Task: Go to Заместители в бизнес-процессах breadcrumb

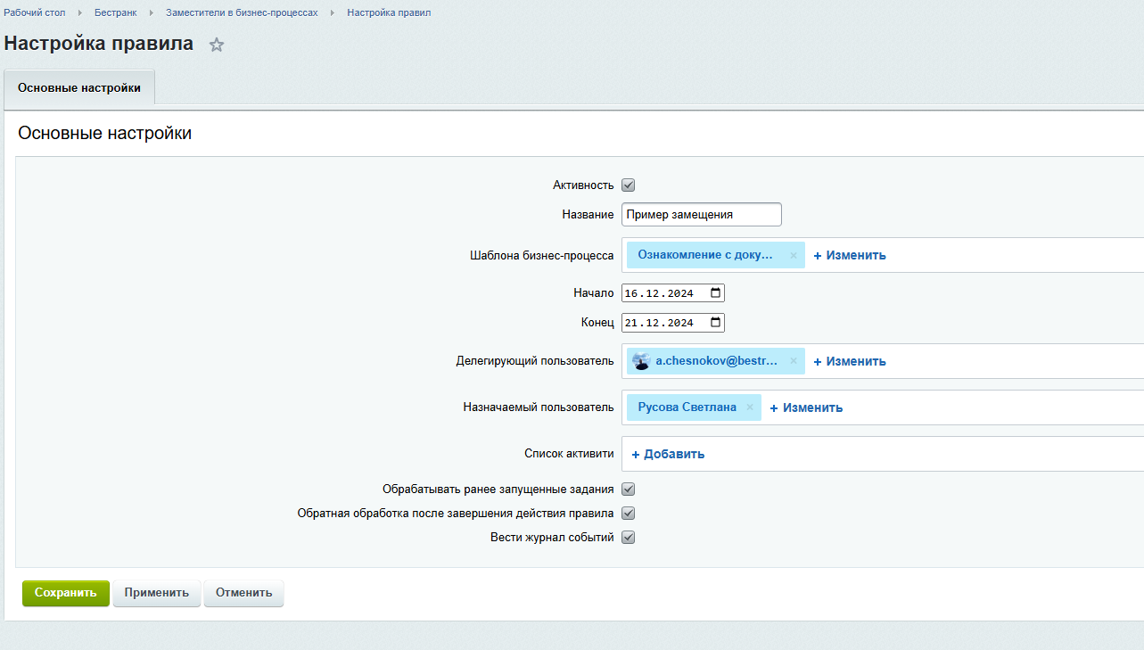Action: [x=242, y=12]
